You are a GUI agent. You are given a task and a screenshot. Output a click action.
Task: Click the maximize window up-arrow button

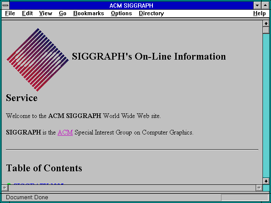265,5
